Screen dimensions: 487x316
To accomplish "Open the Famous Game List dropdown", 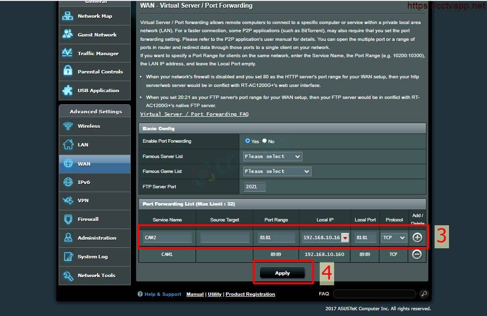I will click(277, 171).
